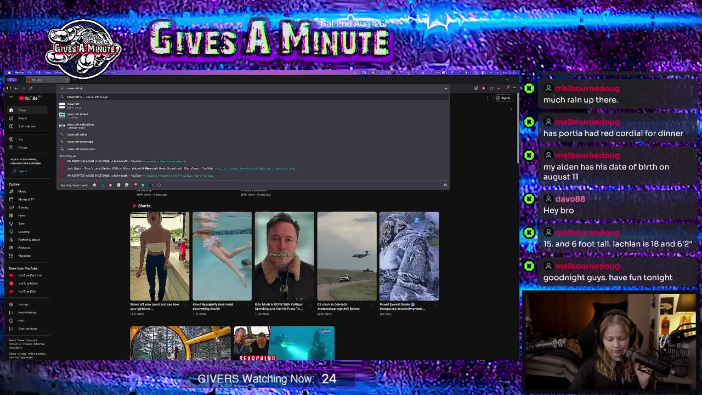This screenshot has height=395, width=702.
Task: Open the list all tabs chevron
Action: 507,80
